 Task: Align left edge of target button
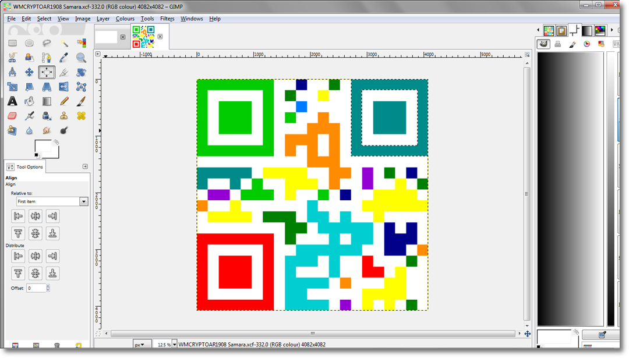point(18,216)
